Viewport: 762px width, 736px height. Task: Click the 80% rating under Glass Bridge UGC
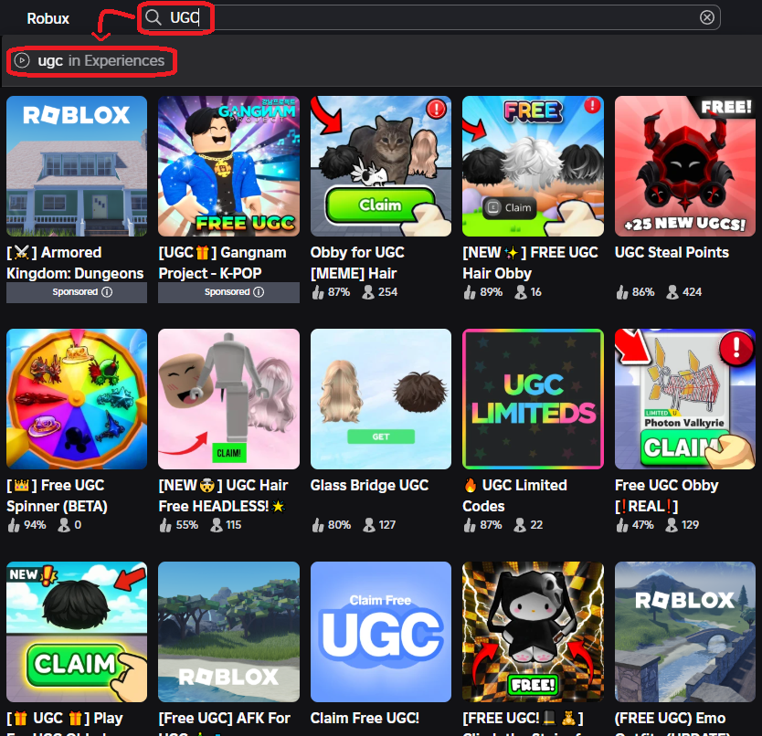click(339, 525)
